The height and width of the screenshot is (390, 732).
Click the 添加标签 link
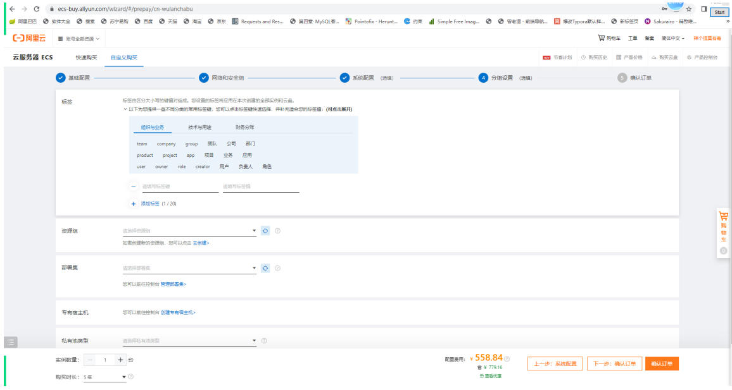pos(150,204)
